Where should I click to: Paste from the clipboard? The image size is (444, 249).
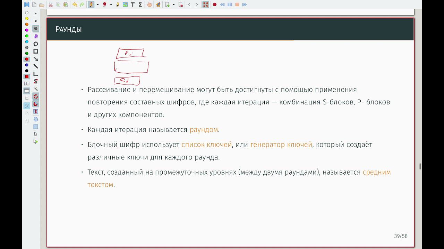(66, 5)
